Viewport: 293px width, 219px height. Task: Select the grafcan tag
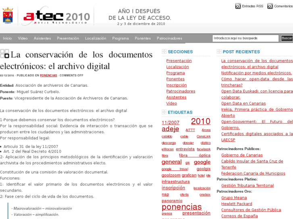[189, 175]
